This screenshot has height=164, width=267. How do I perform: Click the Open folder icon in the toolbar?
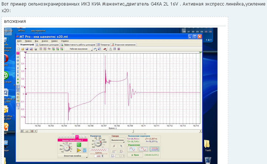point(23,49)
